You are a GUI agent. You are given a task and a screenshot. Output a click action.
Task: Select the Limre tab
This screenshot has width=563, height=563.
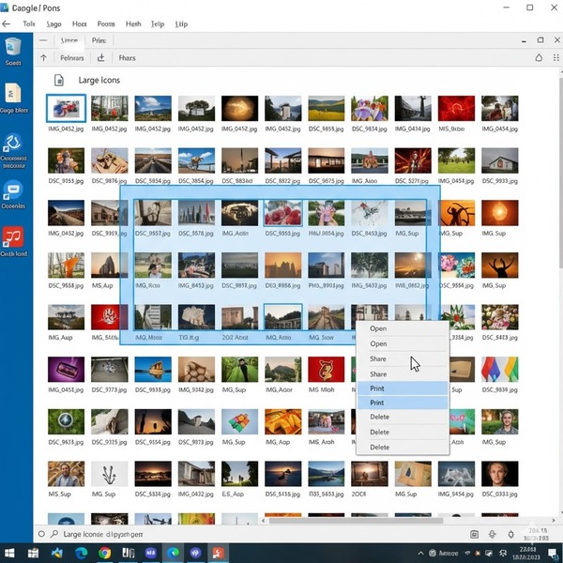tap(69, 40)
